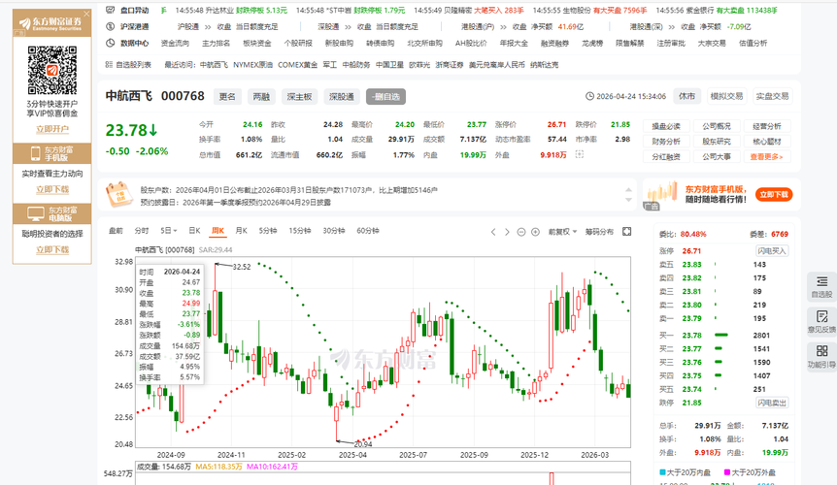This screenshot has width=837, height=485.
Task: Open 龙虎榜 in the data center row
Action: [592, 44]
